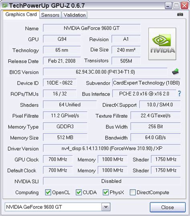The height and width of the screenshot is (216, 190).
Task: Click the Technology field 65 nm
Action: [62, 50]
